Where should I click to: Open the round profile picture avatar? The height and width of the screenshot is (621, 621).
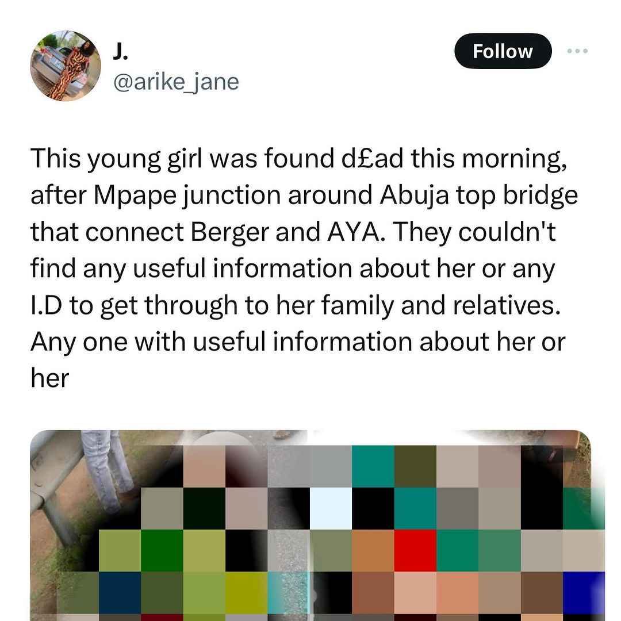pos(66,66)
